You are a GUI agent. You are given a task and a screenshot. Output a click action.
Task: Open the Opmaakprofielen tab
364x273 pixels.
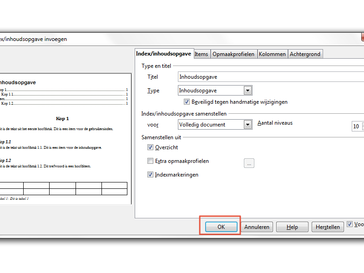[x=233, y=54]
